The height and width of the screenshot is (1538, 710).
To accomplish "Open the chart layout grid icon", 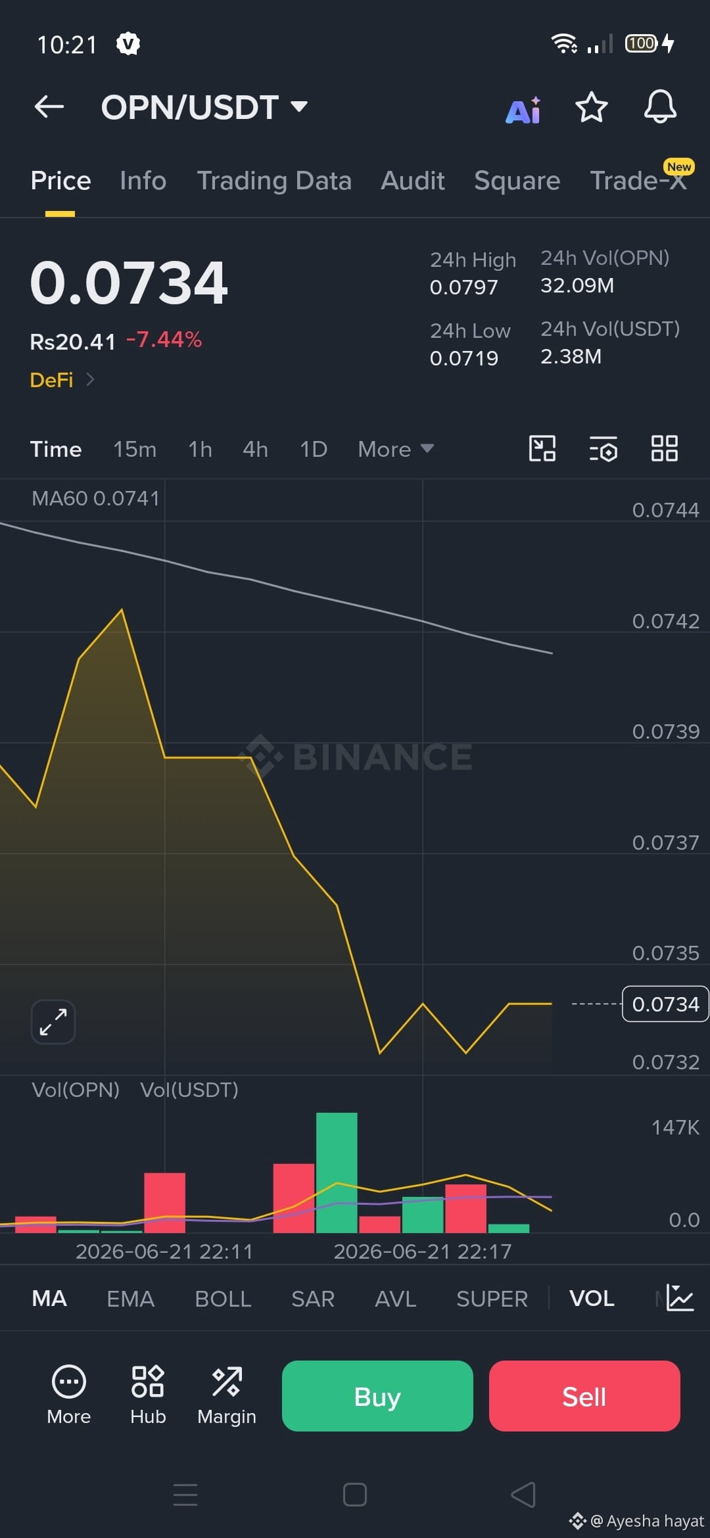I will click(x=664, y=449).
